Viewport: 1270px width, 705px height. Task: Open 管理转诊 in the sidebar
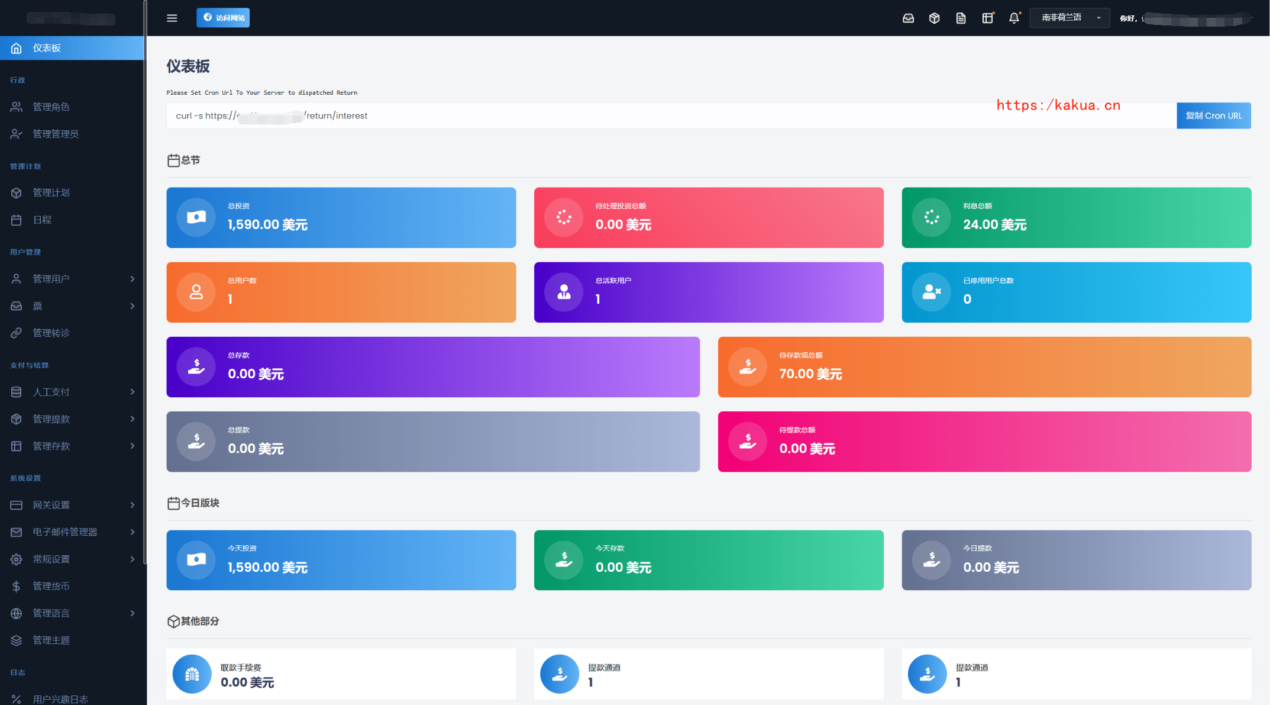click(72, 333)
